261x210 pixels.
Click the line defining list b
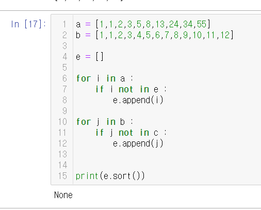point(155,35)
